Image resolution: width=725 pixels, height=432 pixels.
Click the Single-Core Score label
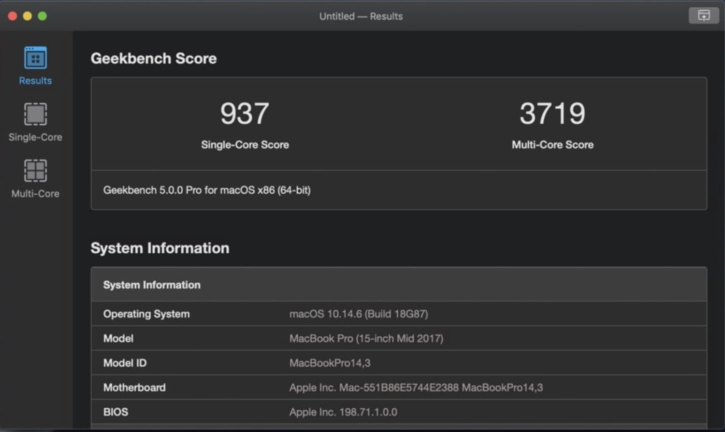(x=245, y=144)
